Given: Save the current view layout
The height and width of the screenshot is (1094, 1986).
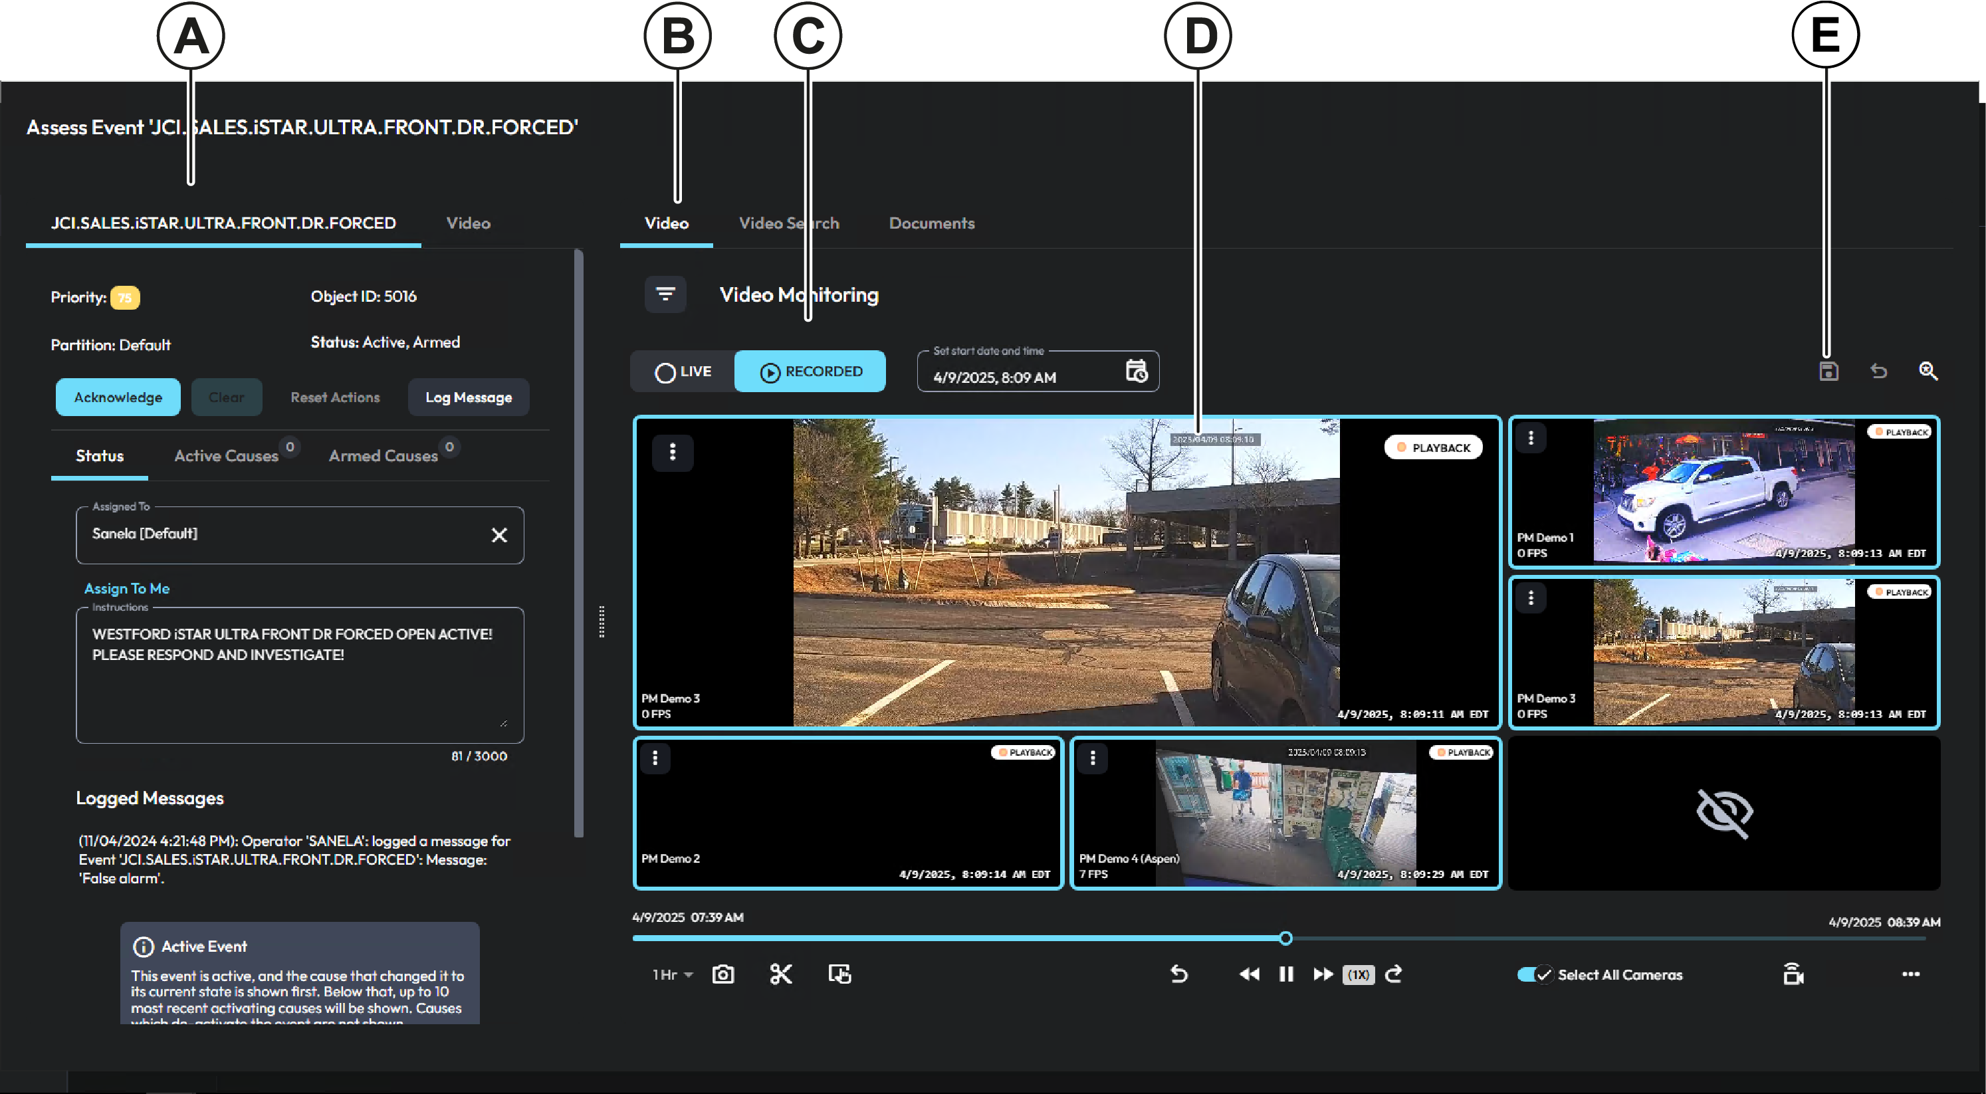Looking at the screenshot, I should coord(1828,371).
